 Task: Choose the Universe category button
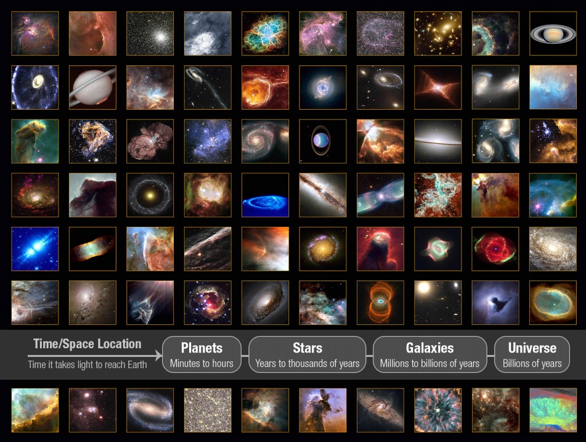[532, 354]
